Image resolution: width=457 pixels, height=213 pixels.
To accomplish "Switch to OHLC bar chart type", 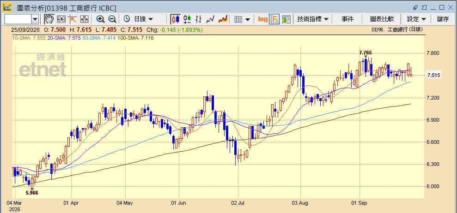I will click(199, 19).
